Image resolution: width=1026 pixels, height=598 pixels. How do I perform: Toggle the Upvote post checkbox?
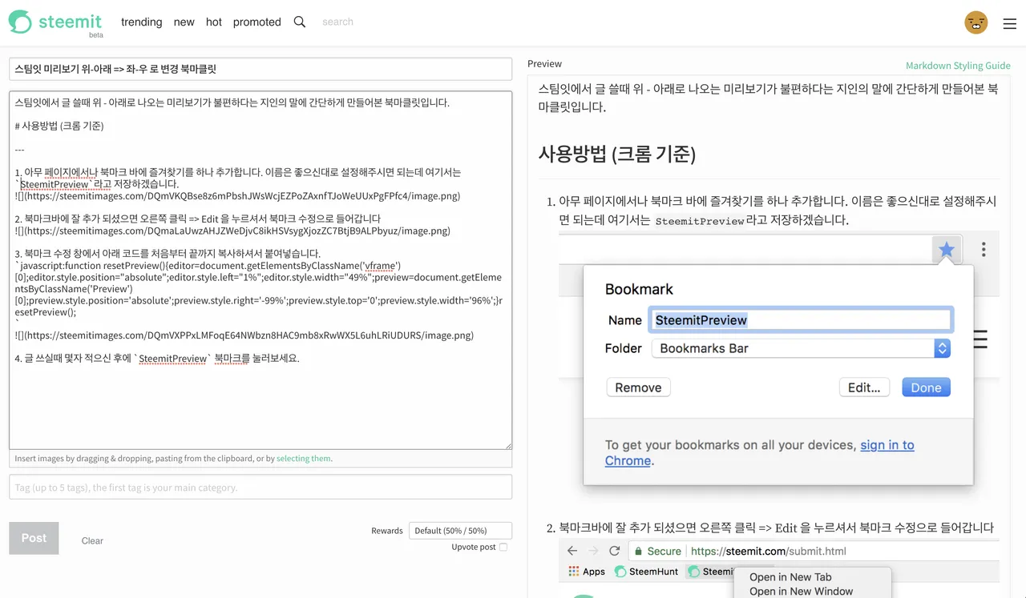click(503, 548)
